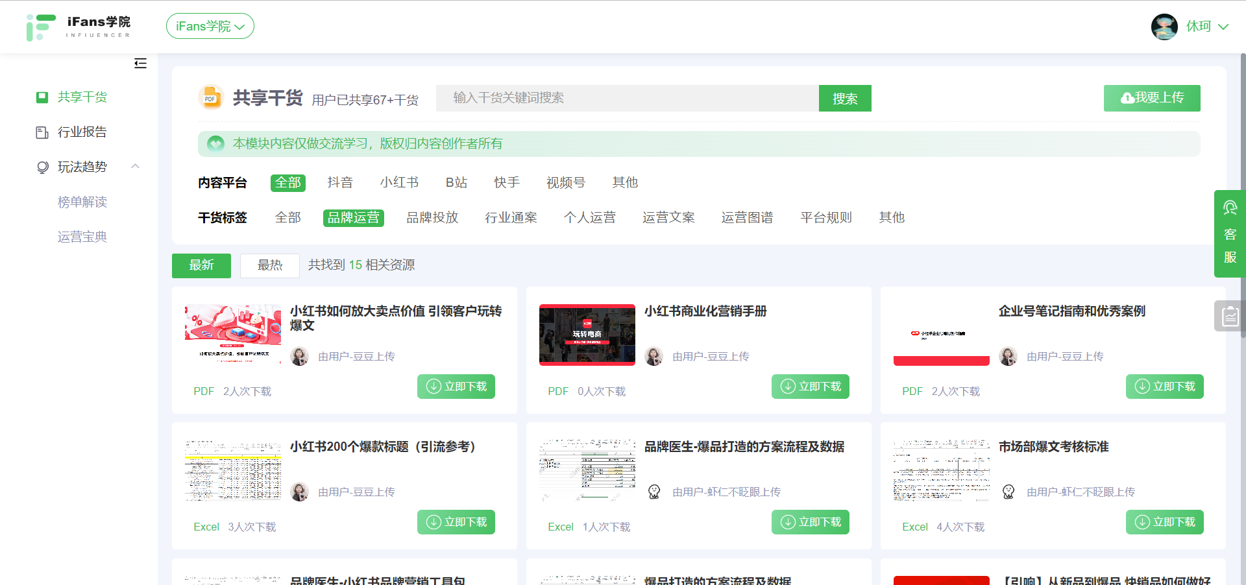Screen dimensions: 1246x585
Task: Open 行业报告 in the sidebar
Action: click(82, 132)
